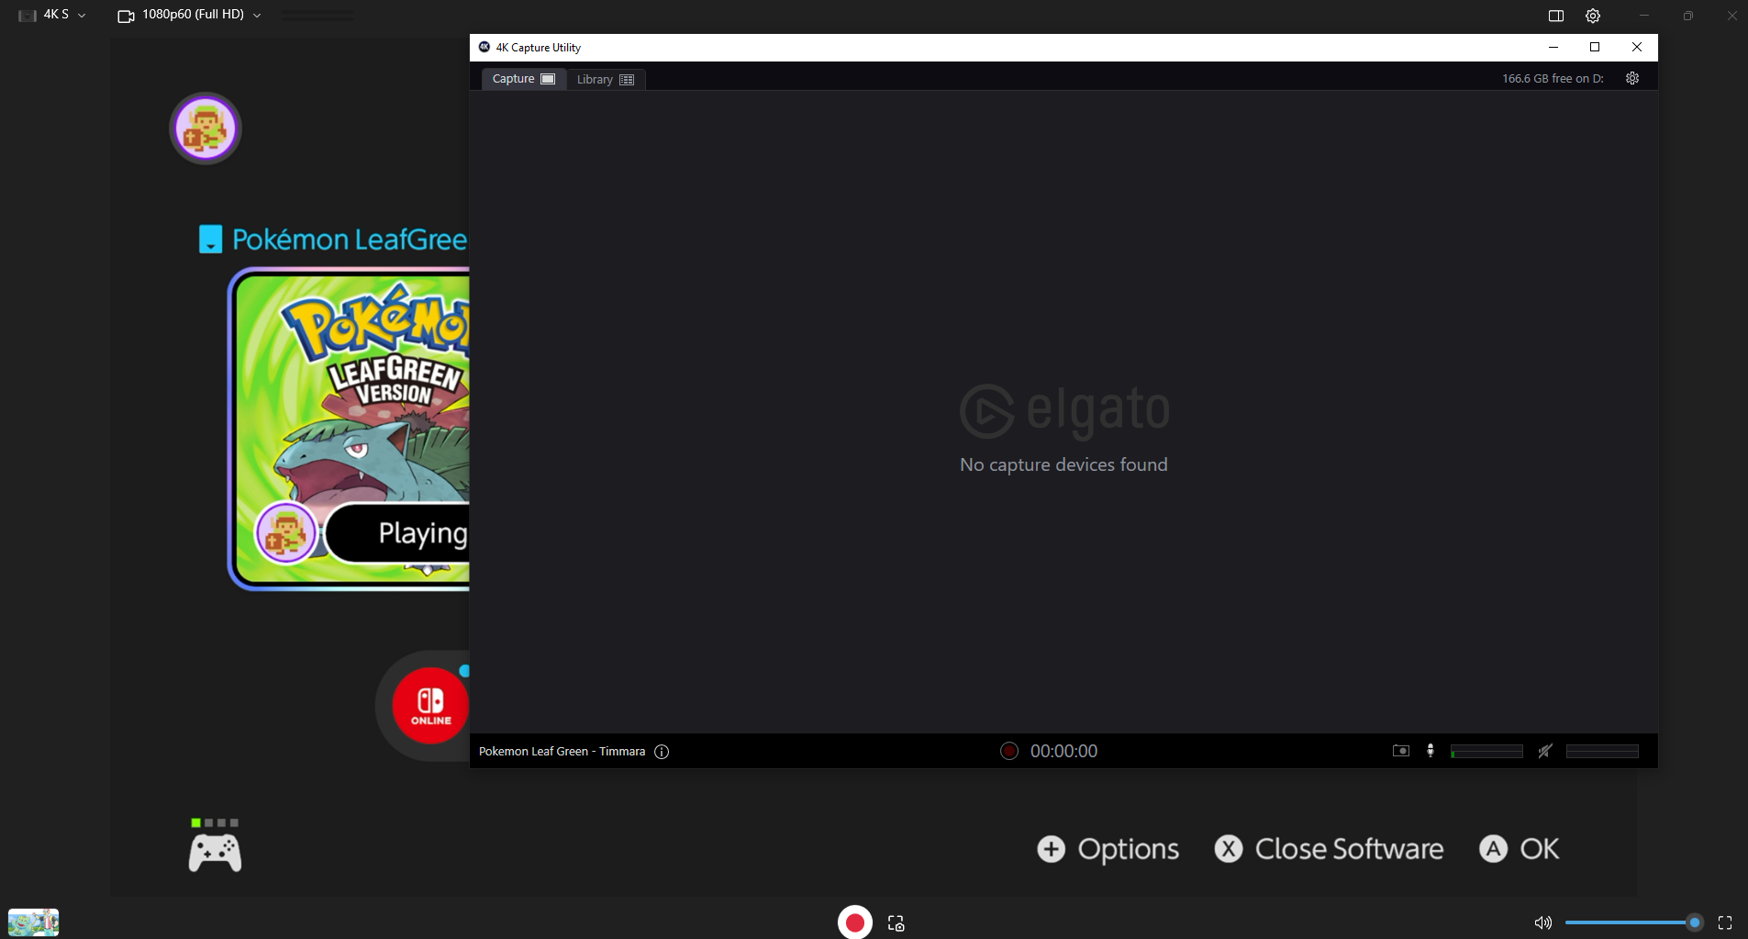Open 4K Capture Utility preferences gear
The height and width of the screenshot is (939, 1748).
pyautogui.click(x=1632, y=79)
